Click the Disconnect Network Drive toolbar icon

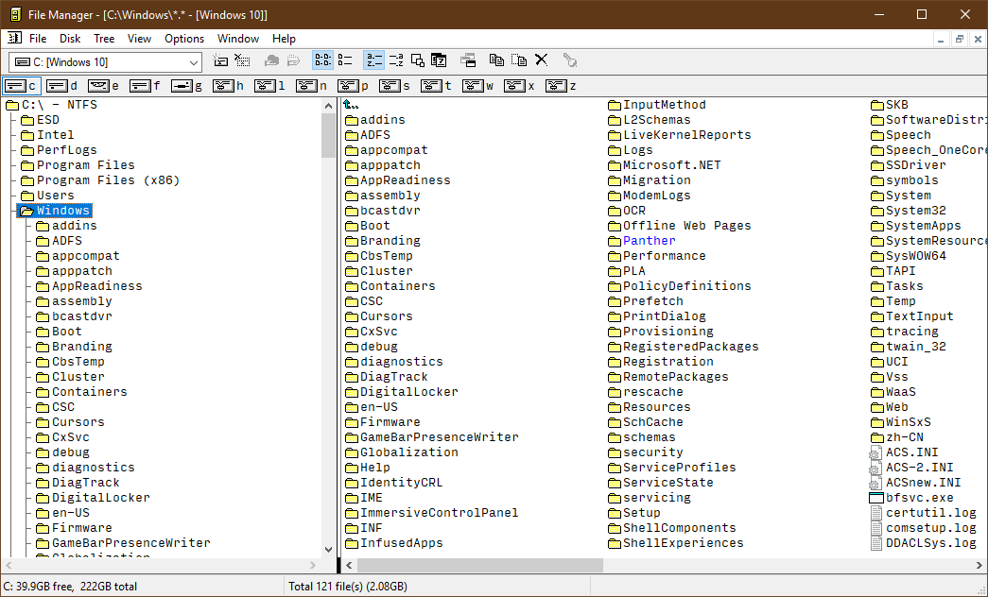[x=243, y=60]
